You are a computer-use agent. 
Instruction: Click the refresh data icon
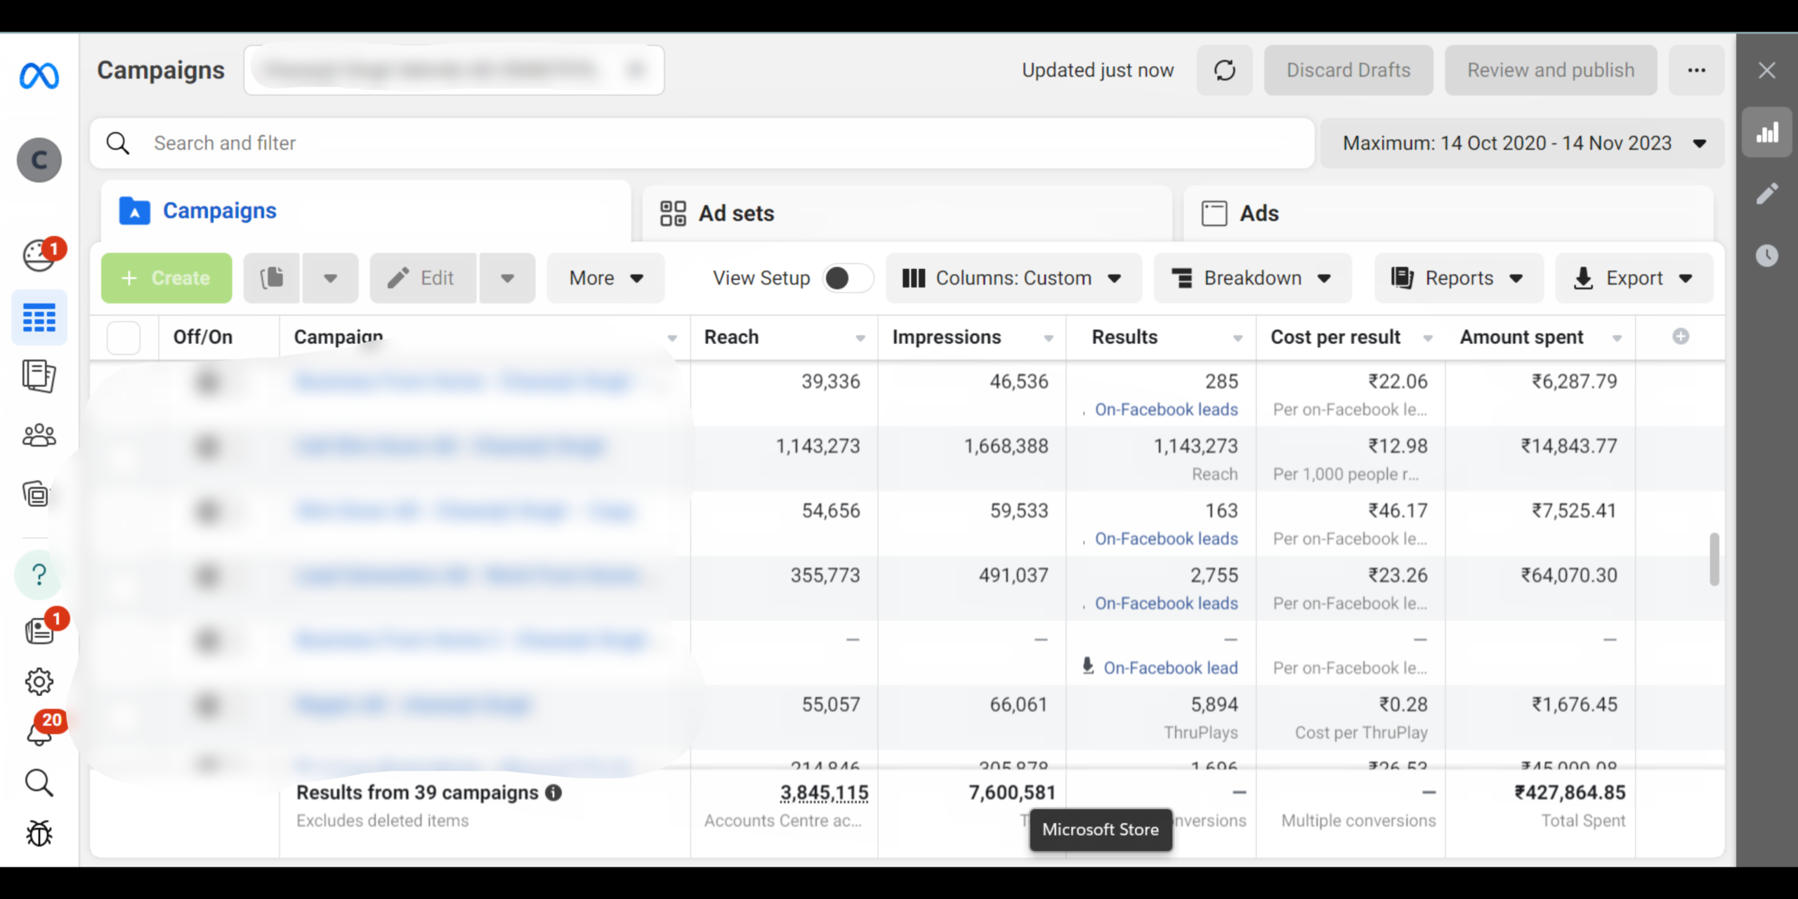(x=1224, y=70)
